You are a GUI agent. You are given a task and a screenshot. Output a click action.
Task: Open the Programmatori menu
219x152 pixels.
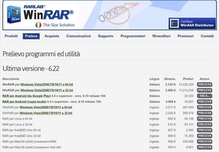point(133,36)
